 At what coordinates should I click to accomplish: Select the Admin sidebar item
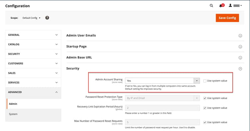pos(34,104)
